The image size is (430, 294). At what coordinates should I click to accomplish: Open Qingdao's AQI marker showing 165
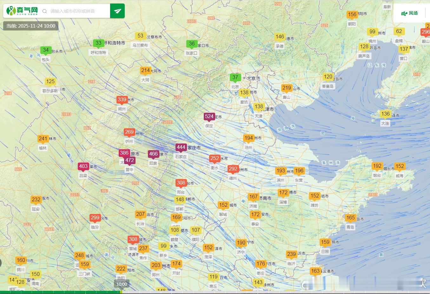pyautogui.click(x=350, y=218)
